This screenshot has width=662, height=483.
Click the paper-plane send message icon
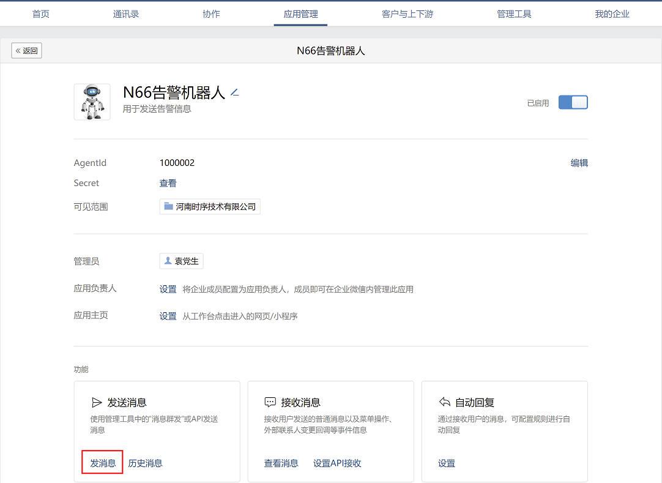pyautogui.click(x=97, y=402)
